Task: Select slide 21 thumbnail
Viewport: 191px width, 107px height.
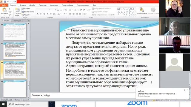Action: click(15, 51)
